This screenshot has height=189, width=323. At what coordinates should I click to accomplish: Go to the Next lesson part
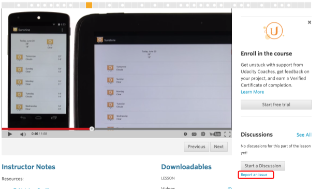click(x=219, y=147)
